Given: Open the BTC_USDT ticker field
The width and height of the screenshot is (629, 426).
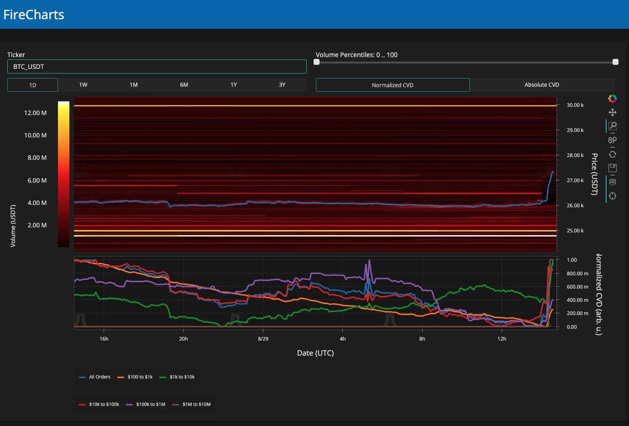Looking at the screenshot, I should pyautogui.click(x=157, y=67).
